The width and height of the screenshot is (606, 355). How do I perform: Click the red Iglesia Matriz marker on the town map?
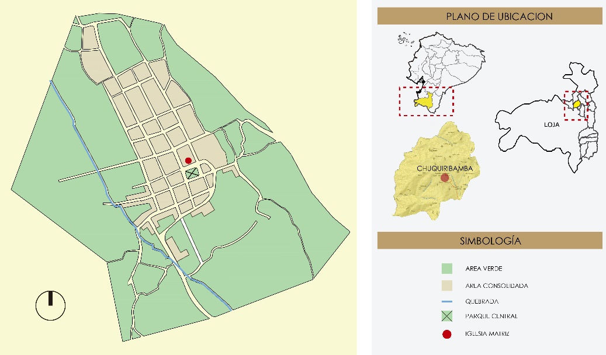188,161
